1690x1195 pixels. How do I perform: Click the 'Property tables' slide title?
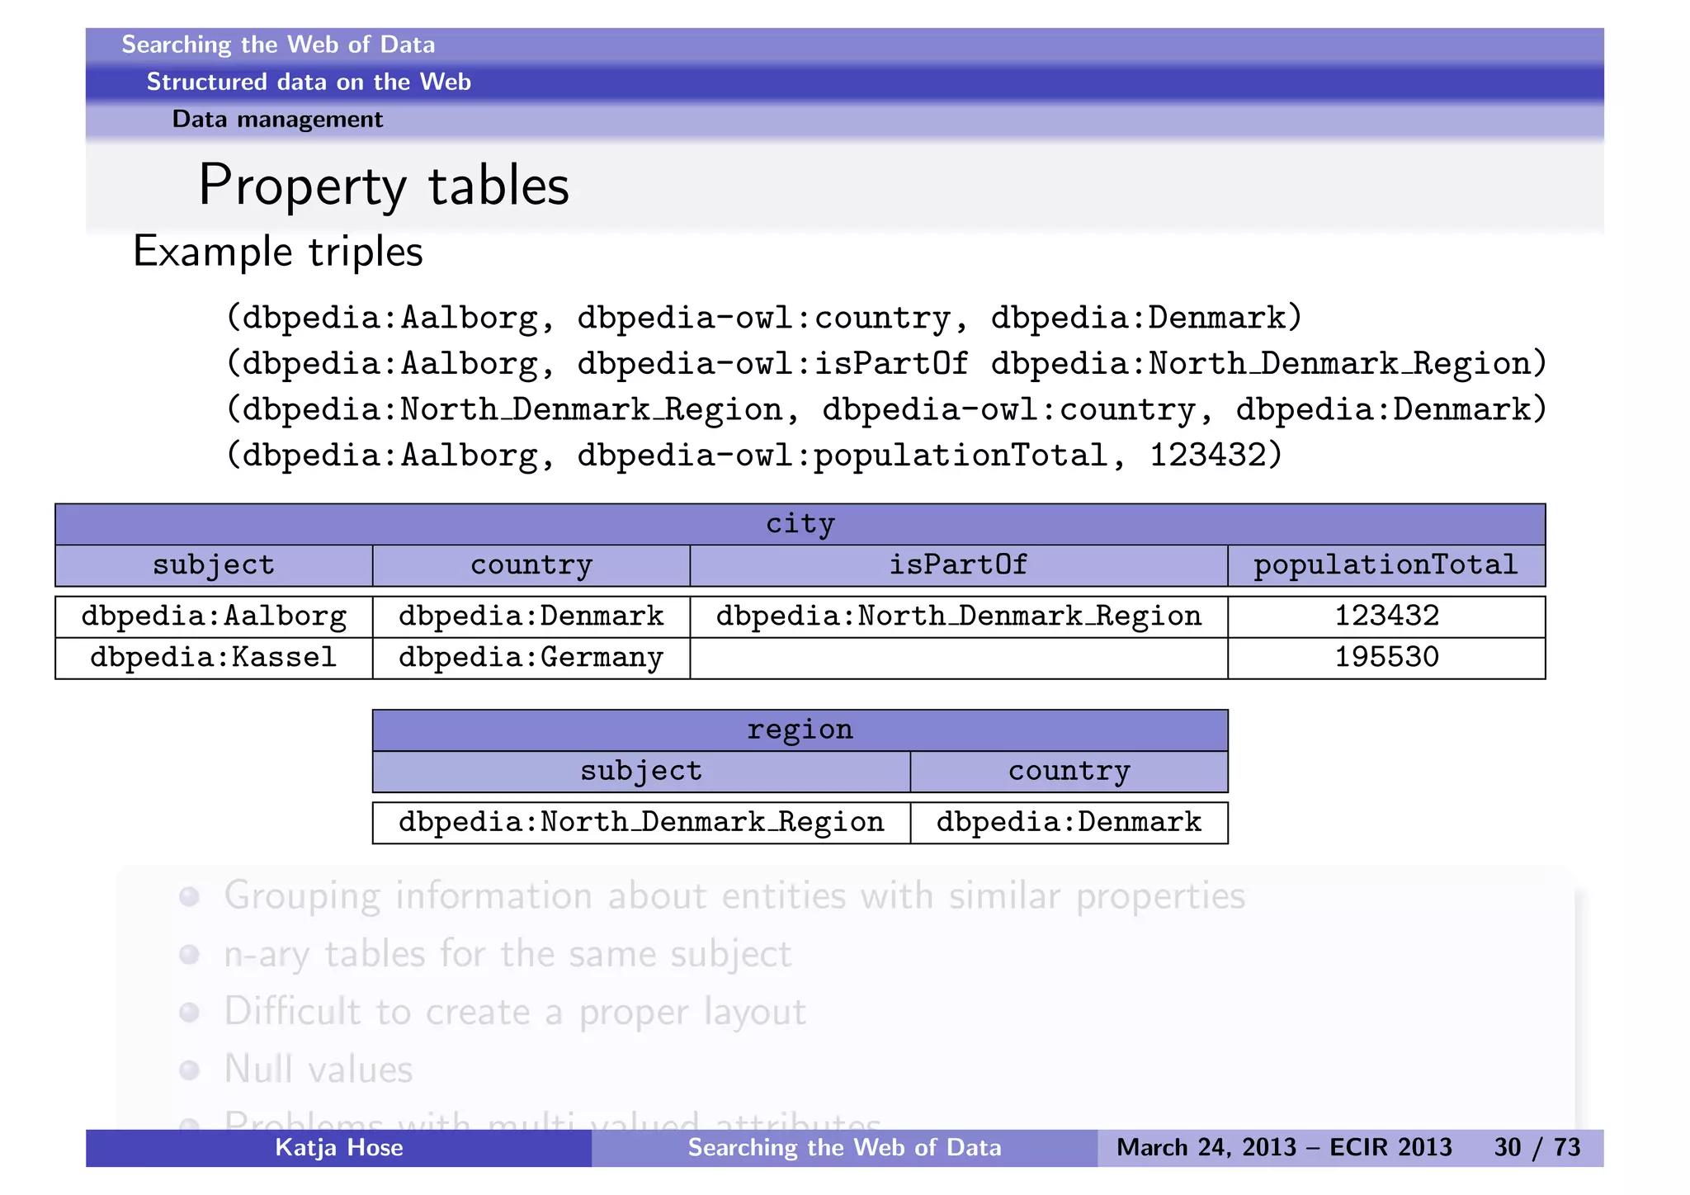[384, 187]
